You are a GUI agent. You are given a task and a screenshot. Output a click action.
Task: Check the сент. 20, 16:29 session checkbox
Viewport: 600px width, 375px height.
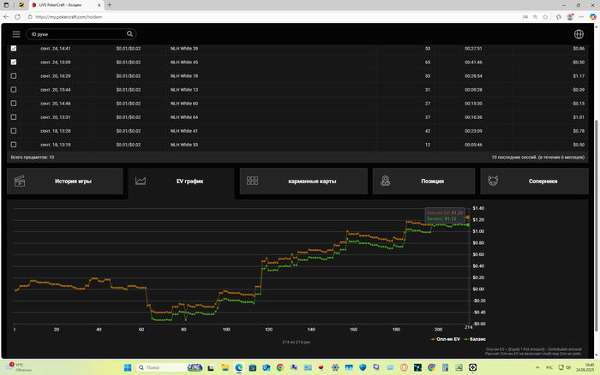(14, 75)
